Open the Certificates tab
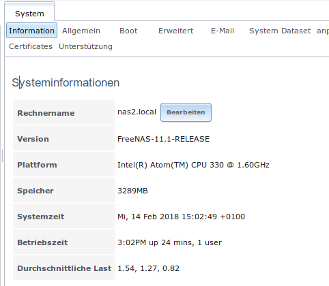The height and width of the screenshot is (286, 329). 31,46
